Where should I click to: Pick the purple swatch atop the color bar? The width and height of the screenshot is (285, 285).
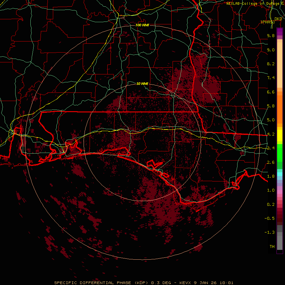point(280,32)
